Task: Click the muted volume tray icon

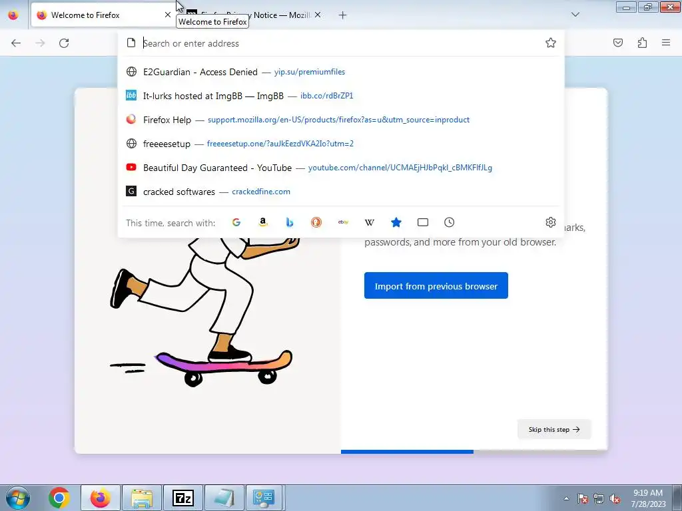Action: tap(615, 498)
